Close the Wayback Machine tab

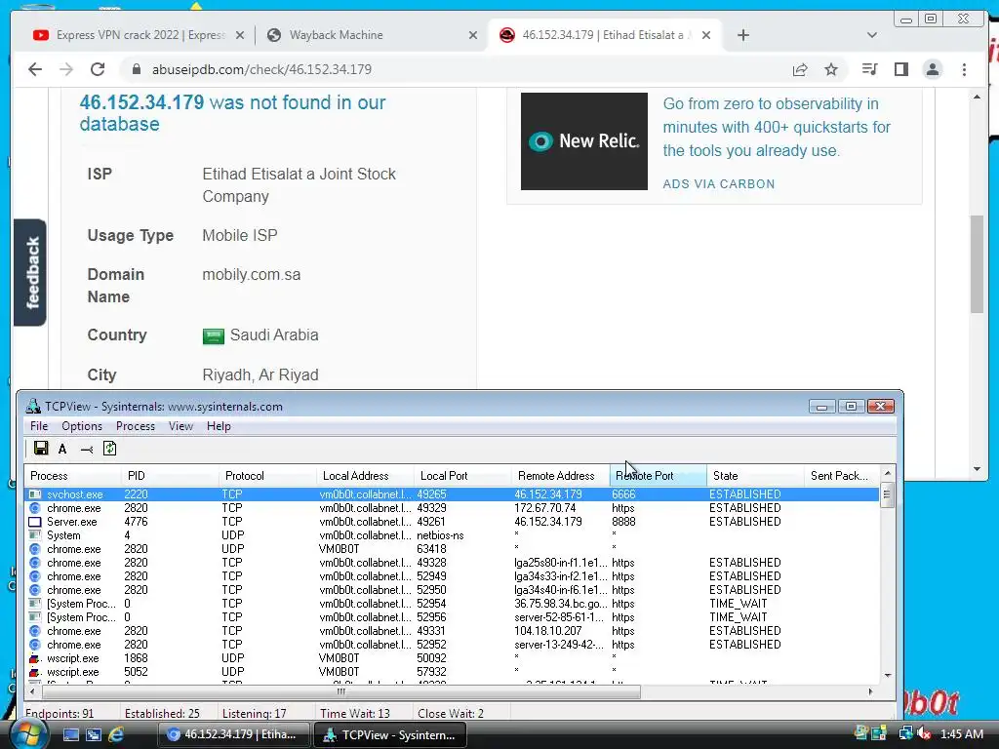(x=473, y=35)
